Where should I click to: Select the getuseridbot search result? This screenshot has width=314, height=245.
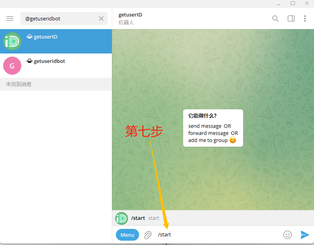[56, 66]
